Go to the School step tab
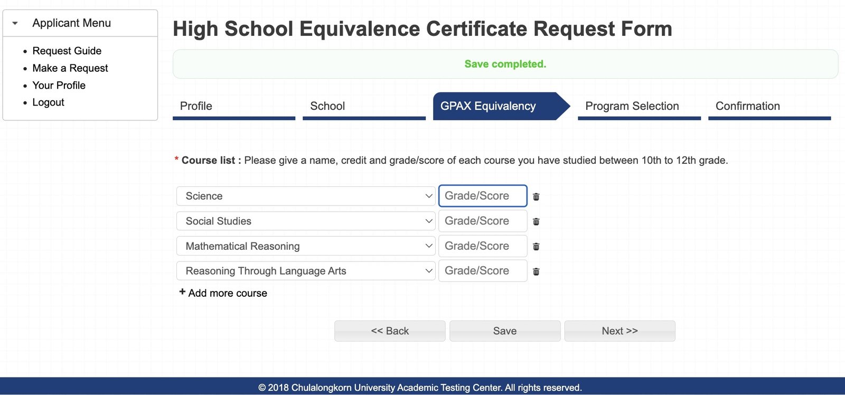Image resolution: width=845 pixels, height=395 pixels. (364, 106)
